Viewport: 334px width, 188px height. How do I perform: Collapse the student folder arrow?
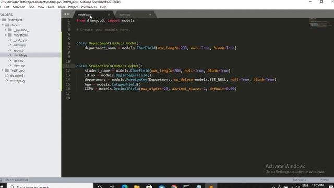[3, 25]
